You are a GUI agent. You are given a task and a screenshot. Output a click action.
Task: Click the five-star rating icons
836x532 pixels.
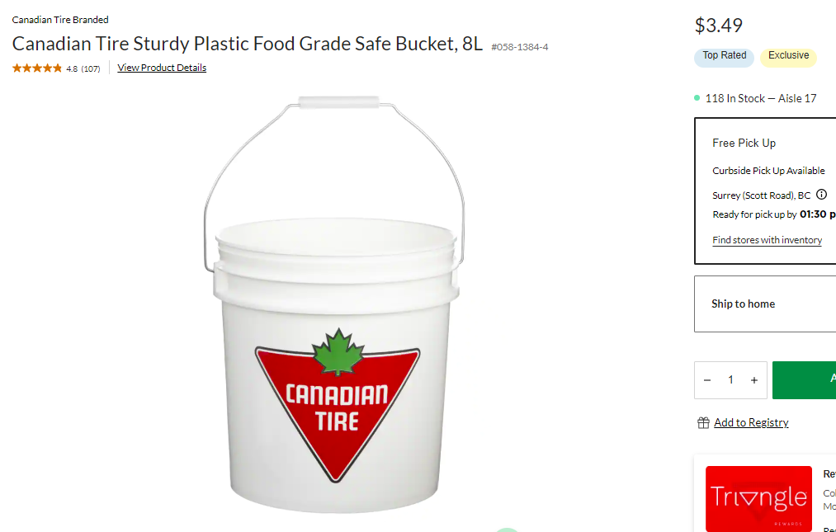(x=37, y=68)
